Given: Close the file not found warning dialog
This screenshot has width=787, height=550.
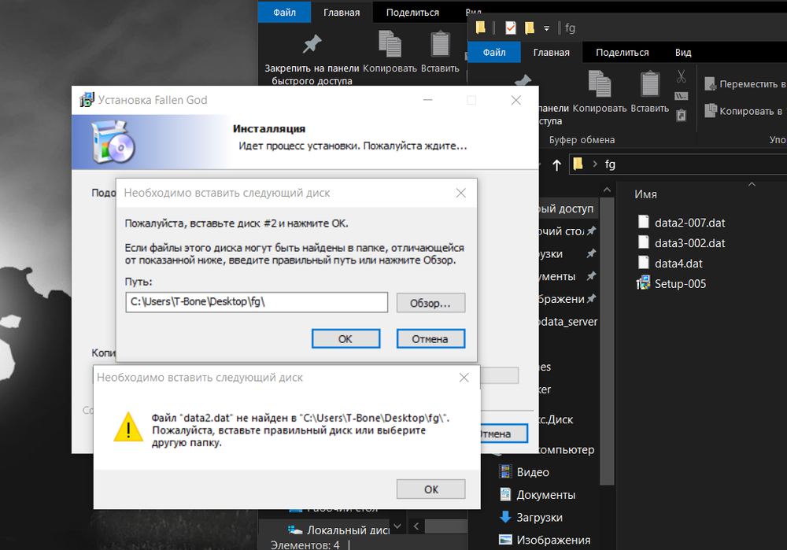Looking at the screenshot, I should pyautogui.click(x=464, y=378).
